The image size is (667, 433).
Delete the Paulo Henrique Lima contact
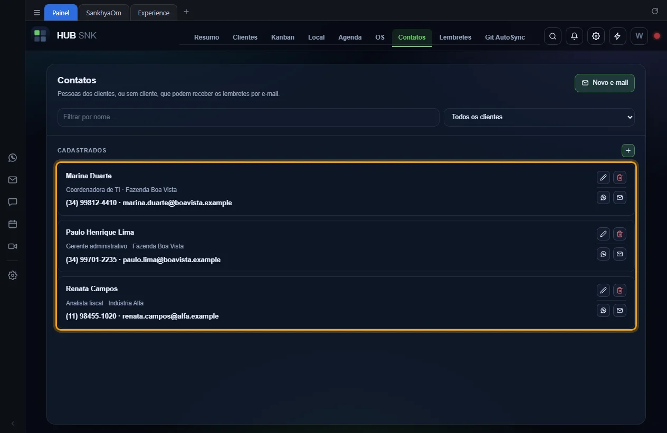(620, 234)
